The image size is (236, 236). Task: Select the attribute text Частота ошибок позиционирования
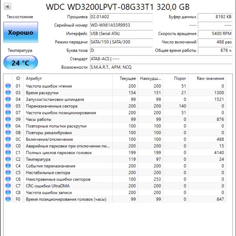coord(61,113)
